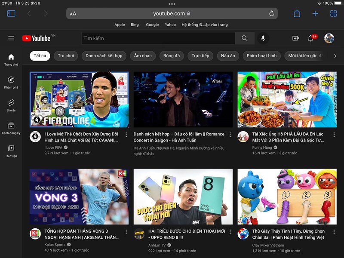Viewport: 344px width, 258px height.
Task: Click the search magnifier icon
Action: pyautogui.click(x=245, y=38)
